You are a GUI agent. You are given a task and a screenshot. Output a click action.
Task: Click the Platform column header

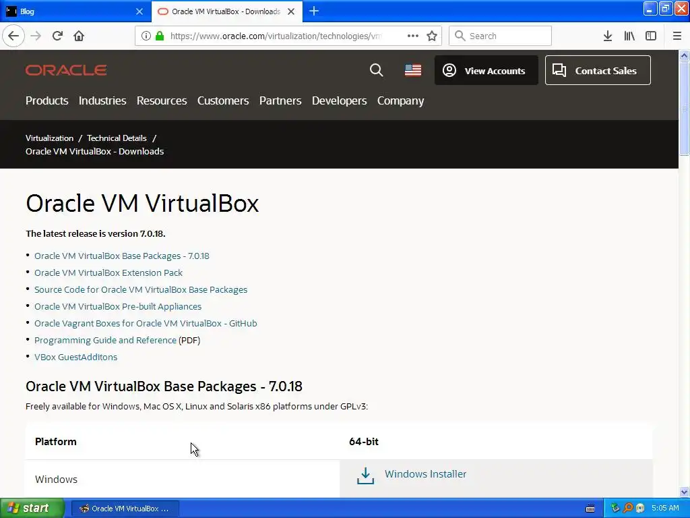coord(55,441)
